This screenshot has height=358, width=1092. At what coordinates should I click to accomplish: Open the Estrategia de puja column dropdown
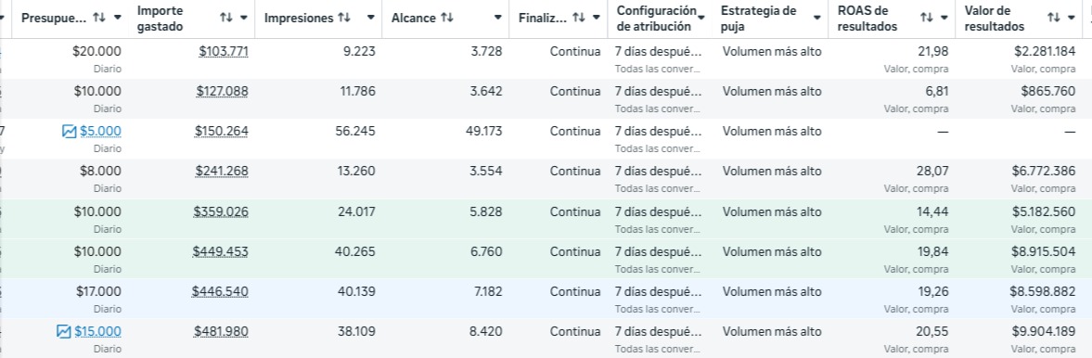pyautogui.click(x=816, y=18)
